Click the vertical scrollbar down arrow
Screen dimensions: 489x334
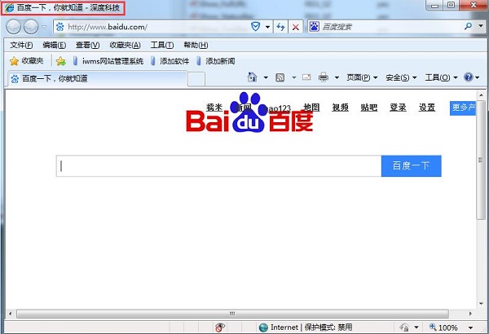pyautogui.click(x=481, y=303)
